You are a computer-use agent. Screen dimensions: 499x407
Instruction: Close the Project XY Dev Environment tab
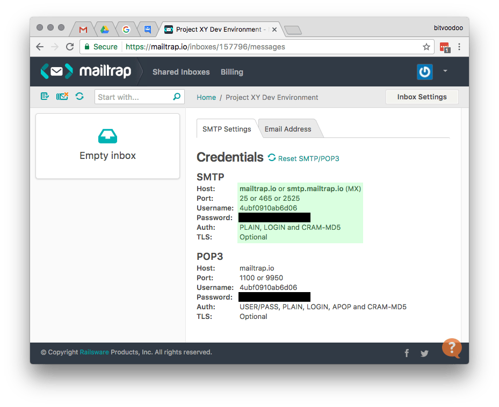274,30
